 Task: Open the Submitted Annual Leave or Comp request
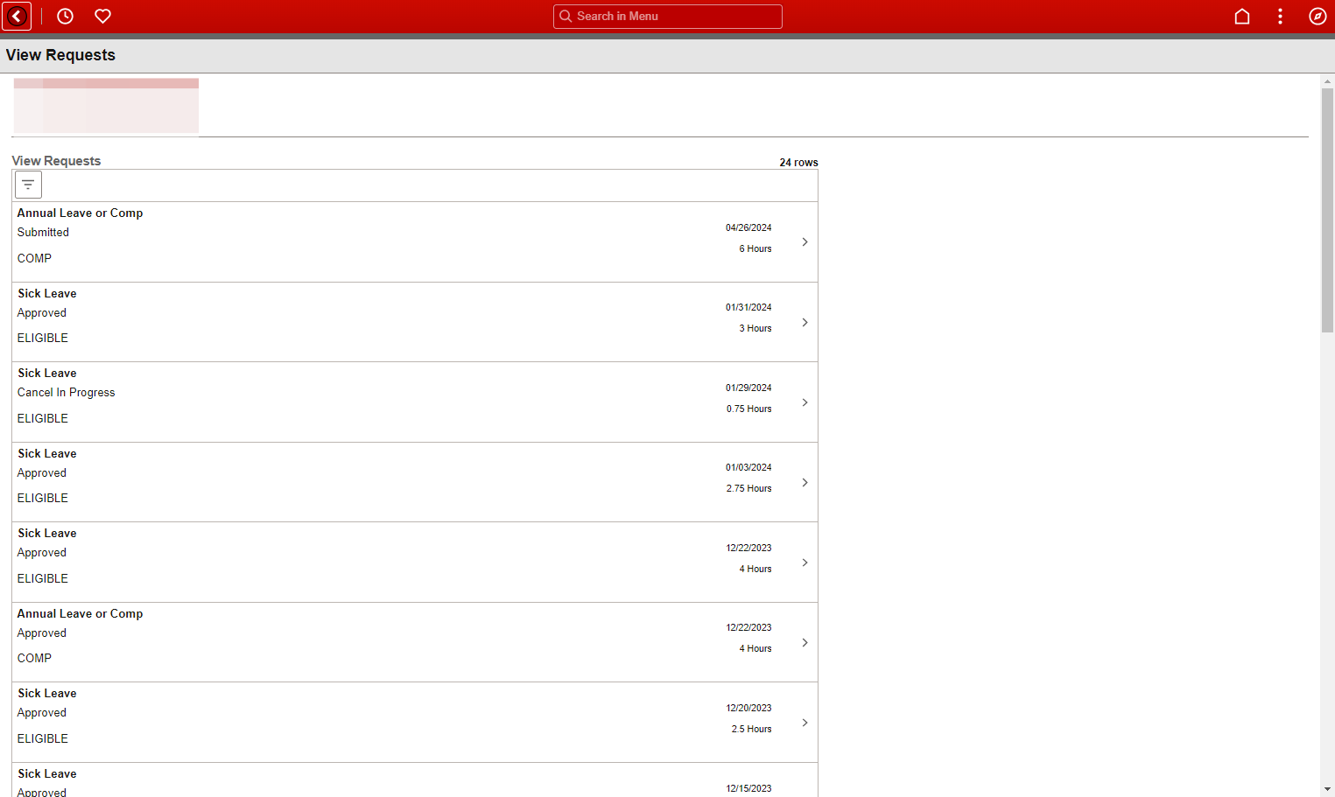tap(415, 241)
